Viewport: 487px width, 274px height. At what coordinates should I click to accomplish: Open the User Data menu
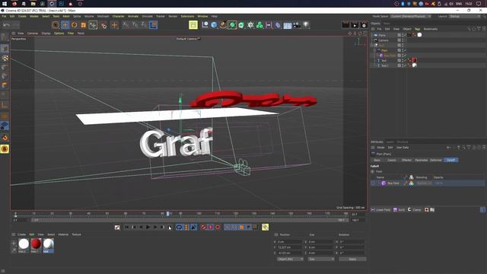point(403,148)
